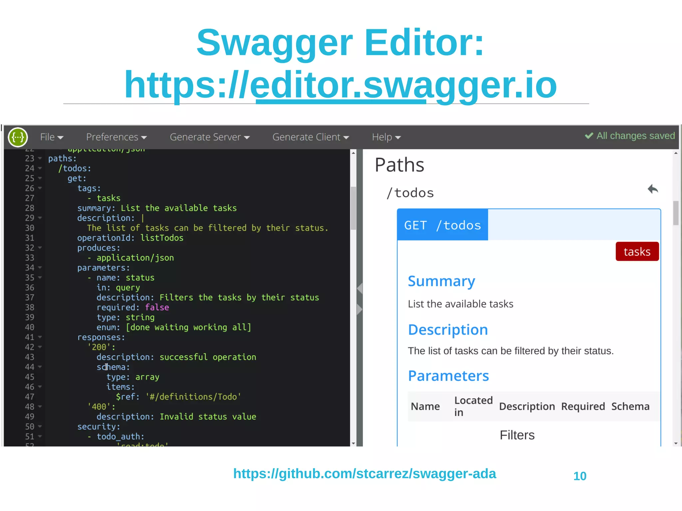Screen dimensions: 682x511
Task: Click the preview pane scrollbar thumb
Action: (676, 213)
